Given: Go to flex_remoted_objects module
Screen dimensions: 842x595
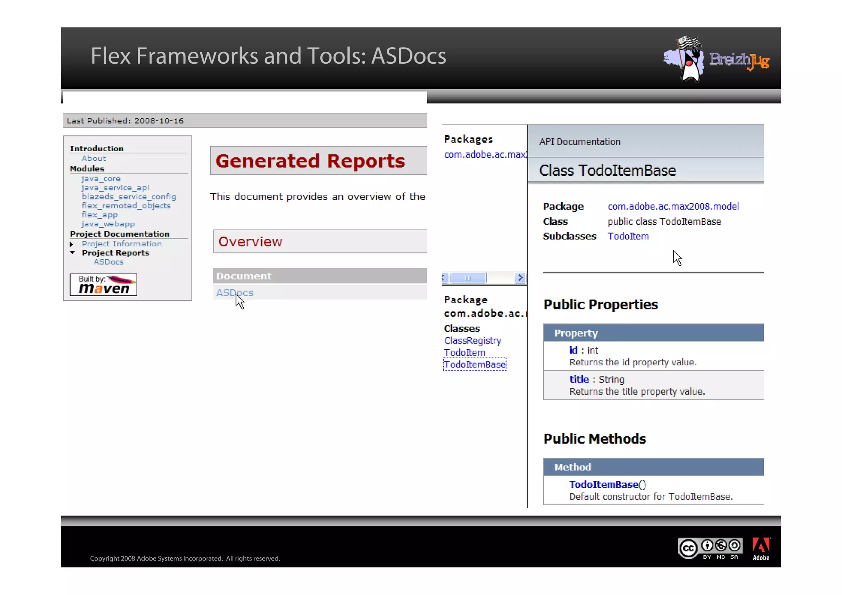Looking at the screenshot, I should pyautogui.click(x=126, y=206).
